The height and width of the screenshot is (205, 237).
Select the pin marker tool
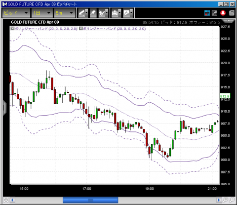click(x=93, y=13)
